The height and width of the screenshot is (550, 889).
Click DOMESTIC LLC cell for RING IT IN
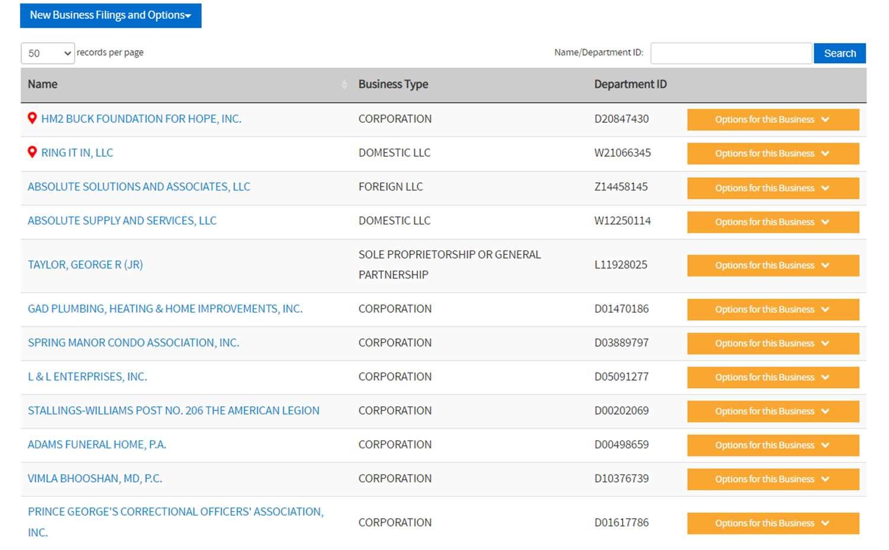pos(394,153)
